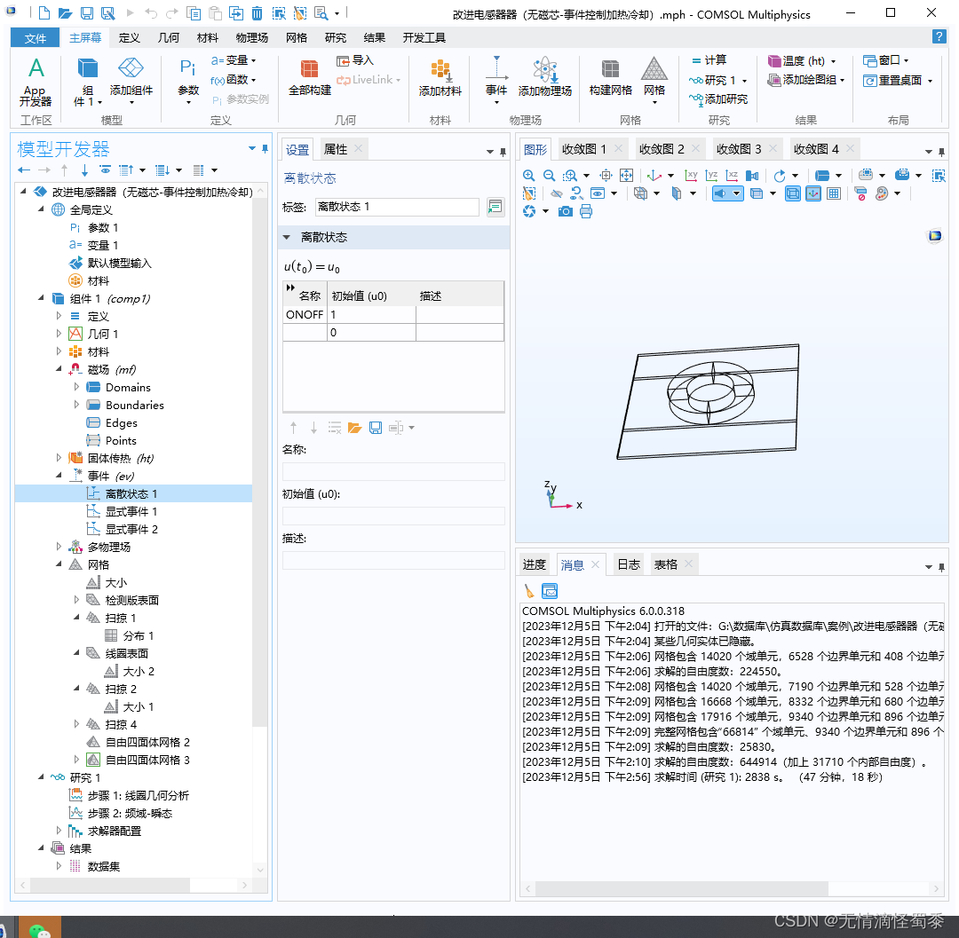Expand the 求解器配置 tree node
The width and height of the screenshot is (959, 938).
(59, 831)
